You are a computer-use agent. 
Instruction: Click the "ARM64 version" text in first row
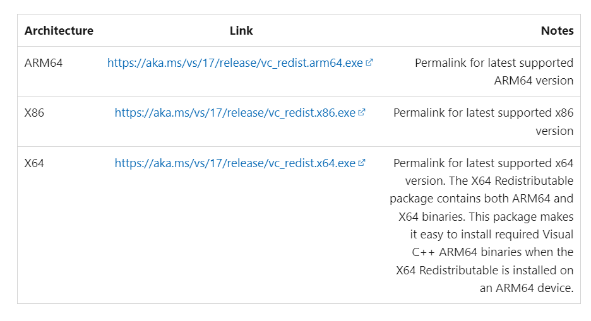pos(534,81)
